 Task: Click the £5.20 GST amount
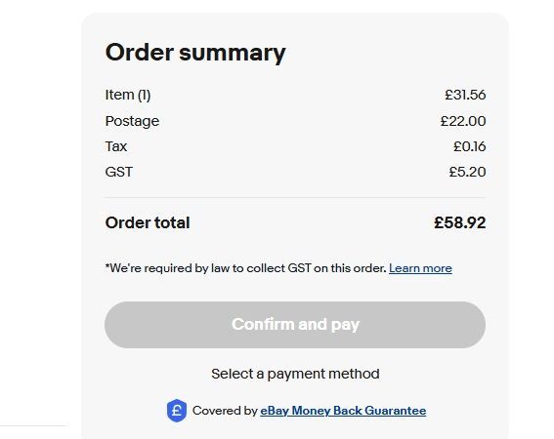pos(467,172)
